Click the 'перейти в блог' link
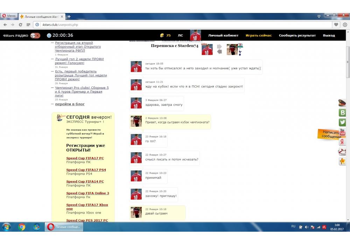This screenshot has width=350, height=245. click(70, 104)
